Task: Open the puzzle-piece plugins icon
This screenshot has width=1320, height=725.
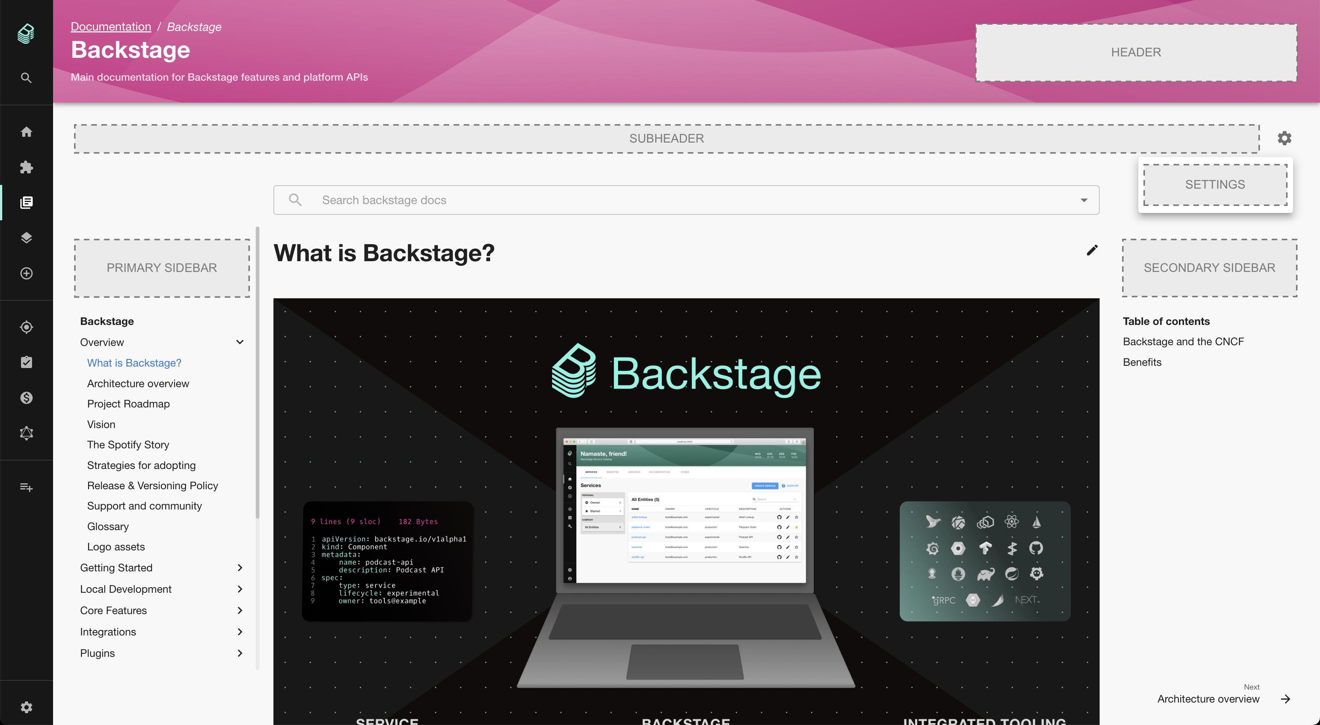Action: pos(26,167)
